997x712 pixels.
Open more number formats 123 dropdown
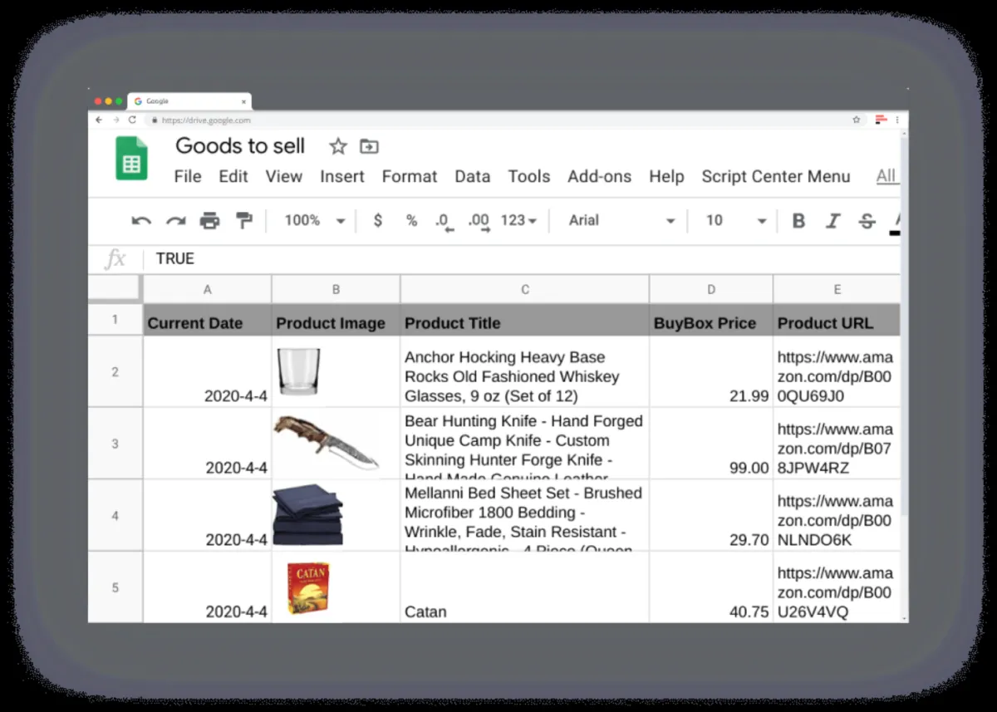coord(519,220)
